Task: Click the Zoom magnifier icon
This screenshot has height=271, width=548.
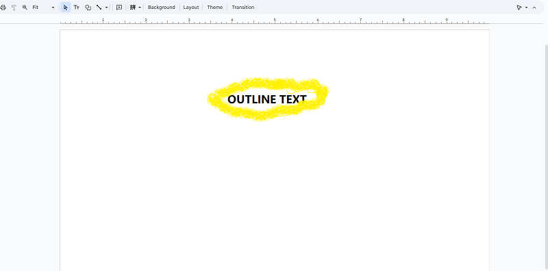Action: pyautogui.click(x=25, y=8)
